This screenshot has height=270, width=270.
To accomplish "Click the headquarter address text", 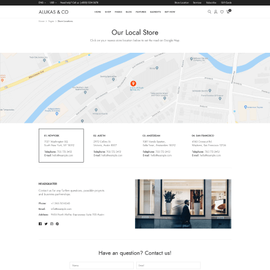I will pos(77,215).
